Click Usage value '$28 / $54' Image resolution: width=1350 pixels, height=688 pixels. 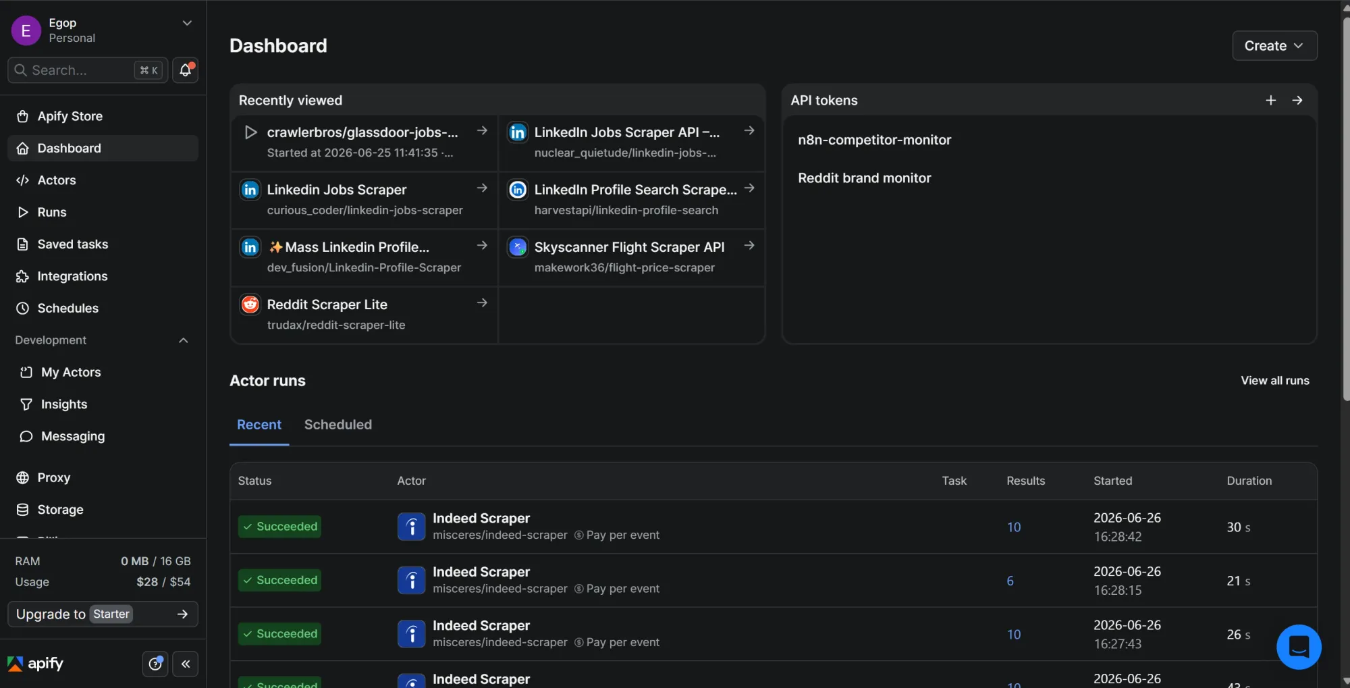[163, 582]
